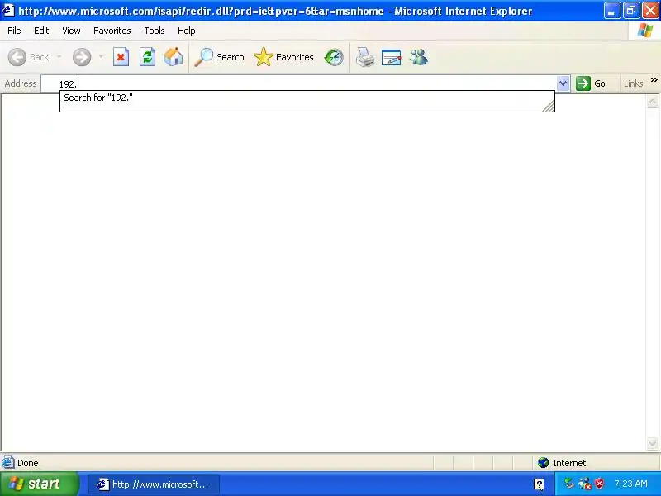Restore down the Internet Explorer window
The image size is (661, 496).
click(x=631, y=11)
